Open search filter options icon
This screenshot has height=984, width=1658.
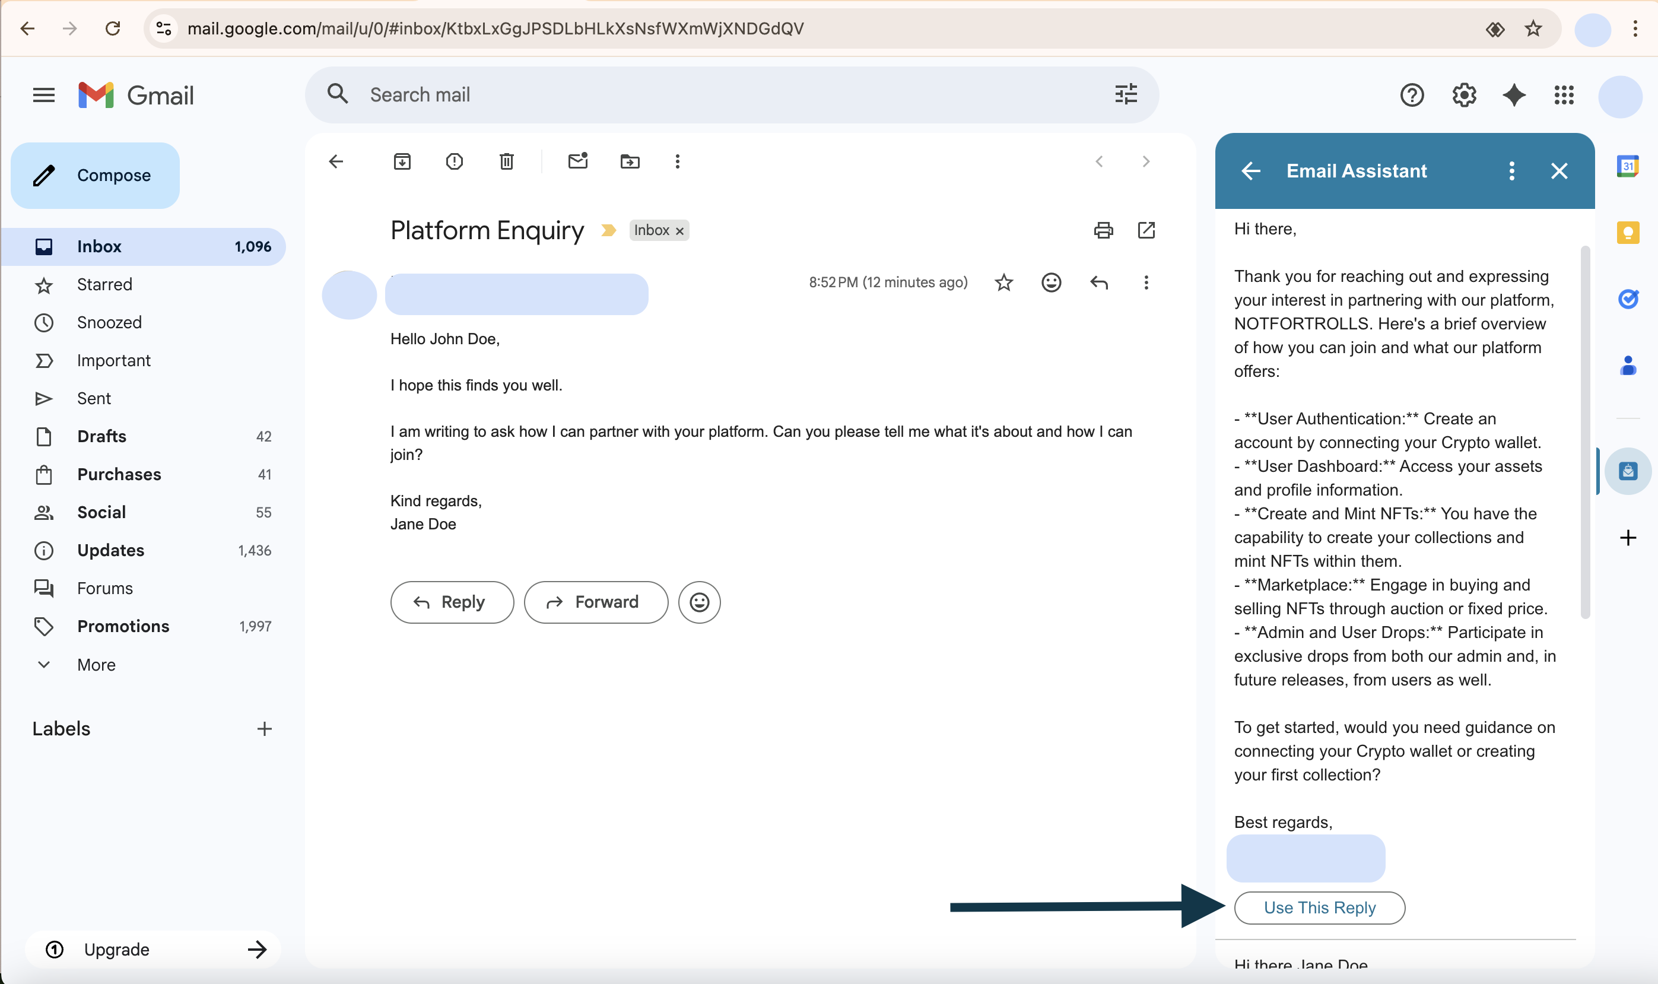coord(1125,95)
